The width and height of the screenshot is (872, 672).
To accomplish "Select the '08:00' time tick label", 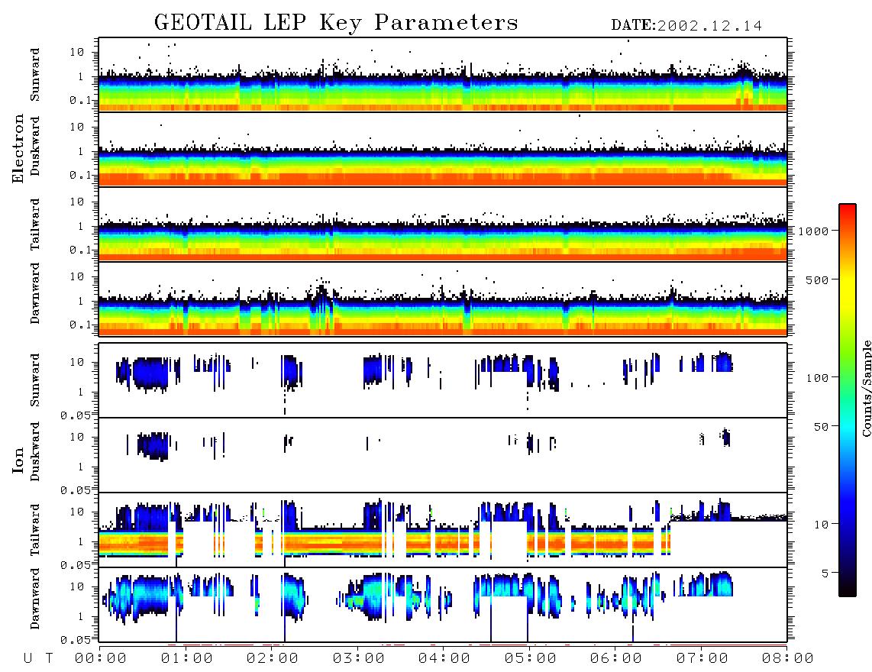I will [x=788, y=658].
